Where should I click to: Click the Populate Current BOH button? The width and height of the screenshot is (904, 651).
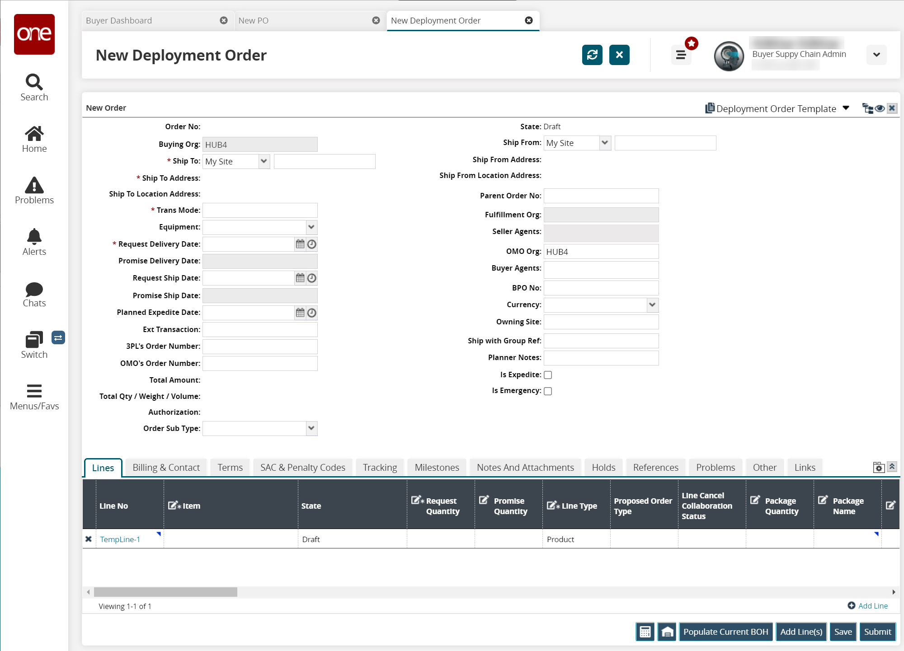tap(726, 632)
